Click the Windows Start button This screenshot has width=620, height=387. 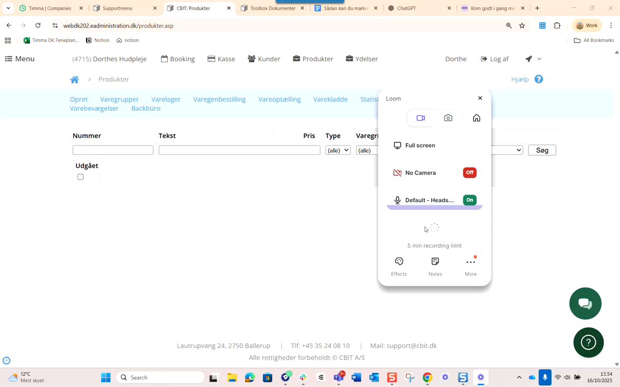pyautogui.click(x=105, y=377)
